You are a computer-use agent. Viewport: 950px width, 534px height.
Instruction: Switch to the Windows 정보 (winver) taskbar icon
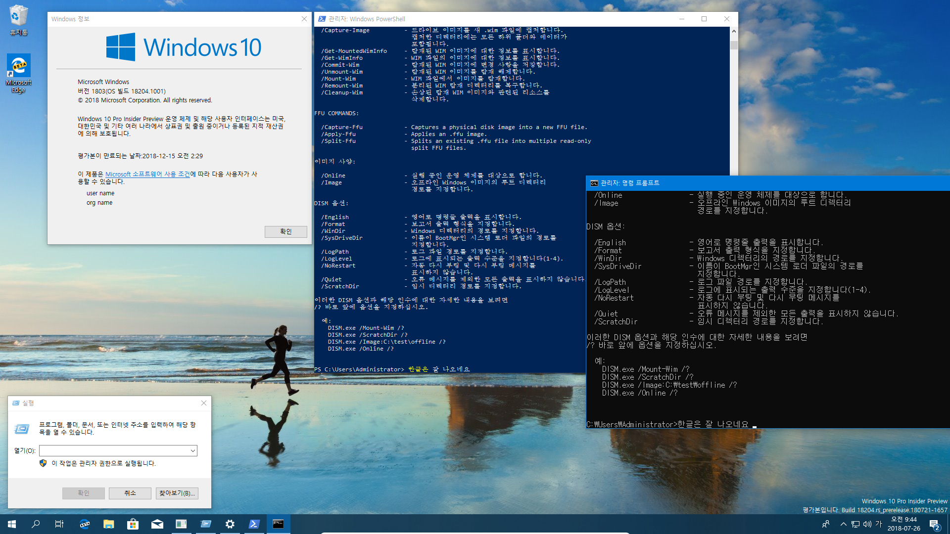(182, 524)
